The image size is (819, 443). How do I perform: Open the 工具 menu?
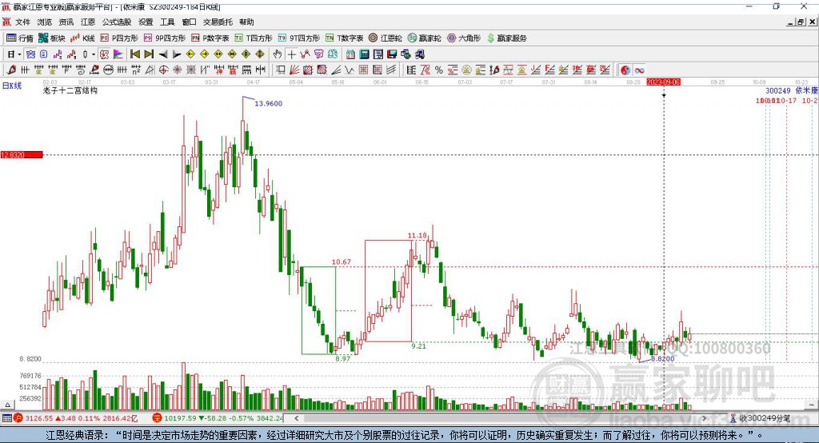pos(167,22)
